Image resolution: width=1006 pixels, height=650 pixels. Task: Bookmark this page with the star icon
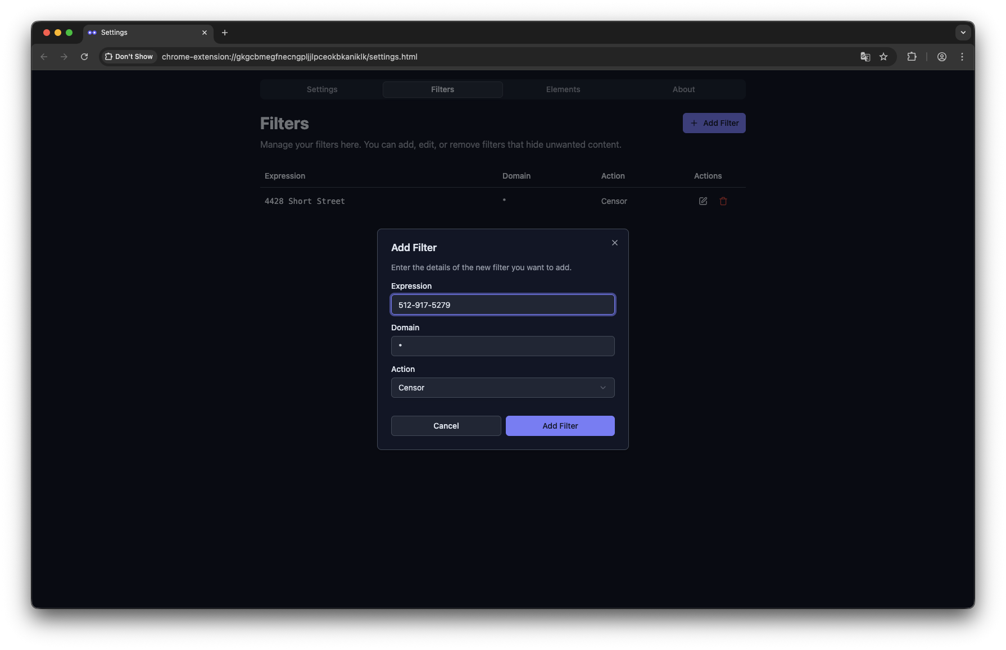883,57
